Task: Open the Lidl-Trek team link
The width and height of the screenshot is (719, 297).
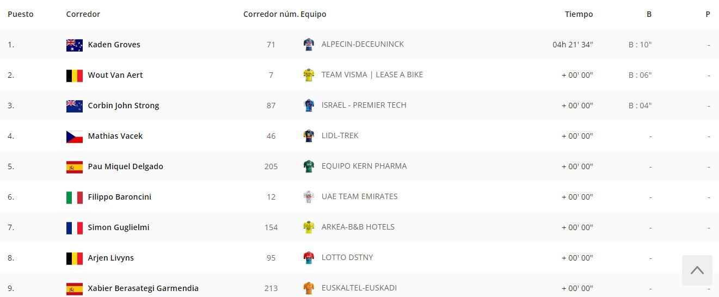Action: point(340,135)
